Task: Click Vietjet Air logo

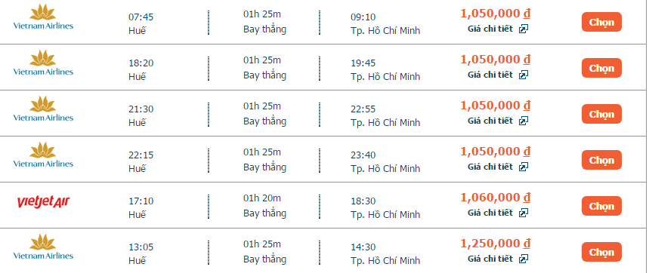Action: click(43, 202)
